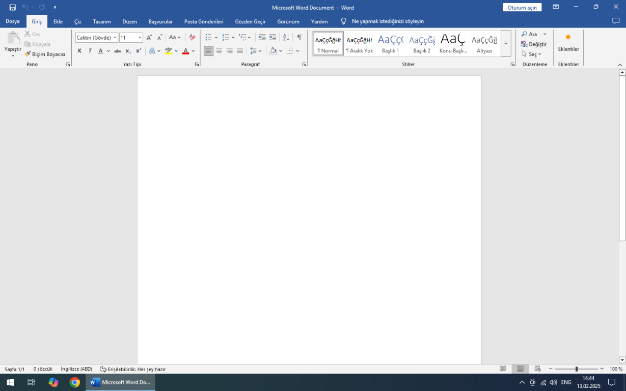
Task: Zoom out with the minus button
Action: 551,369
